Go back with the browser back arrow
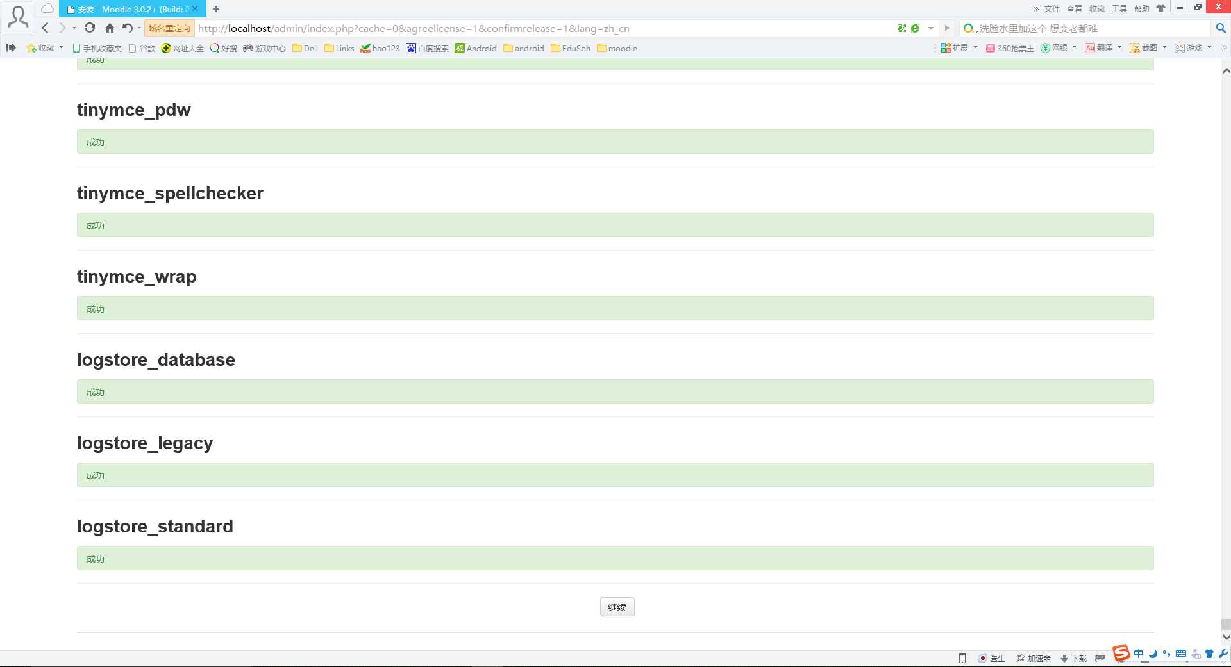Image resolution: width=1231 pixels, height=667 pixels. coord(45,28)
